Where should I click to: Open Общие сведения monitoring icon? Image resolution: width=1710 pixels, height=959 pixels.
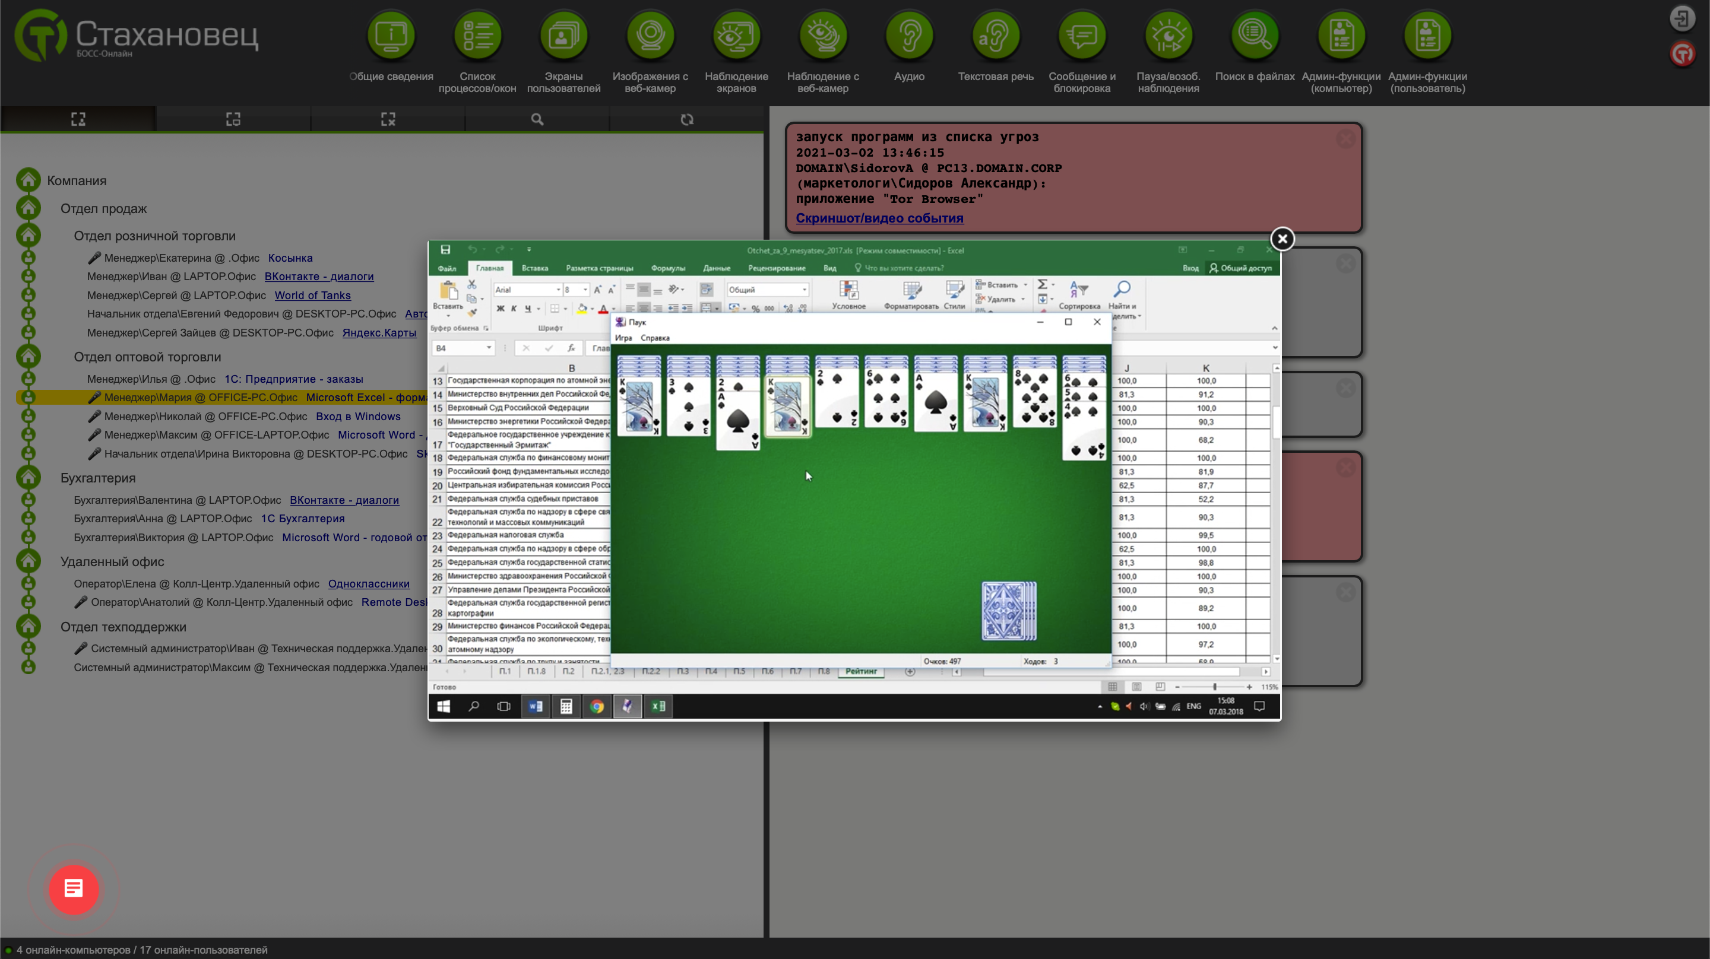[x=391, y=35]
